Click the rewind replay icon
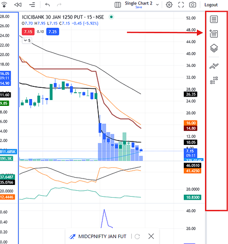The height and width of the screenshot is (244, 228). [18, 5]
